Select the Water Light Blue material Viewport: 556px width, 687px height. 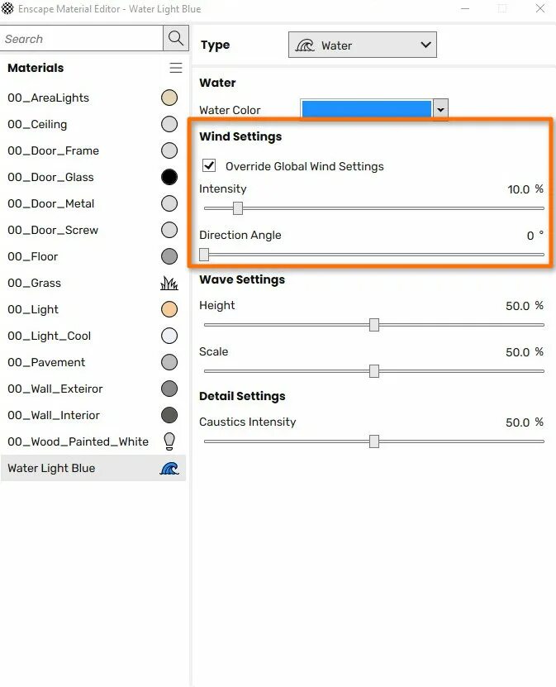pos(93,468)
